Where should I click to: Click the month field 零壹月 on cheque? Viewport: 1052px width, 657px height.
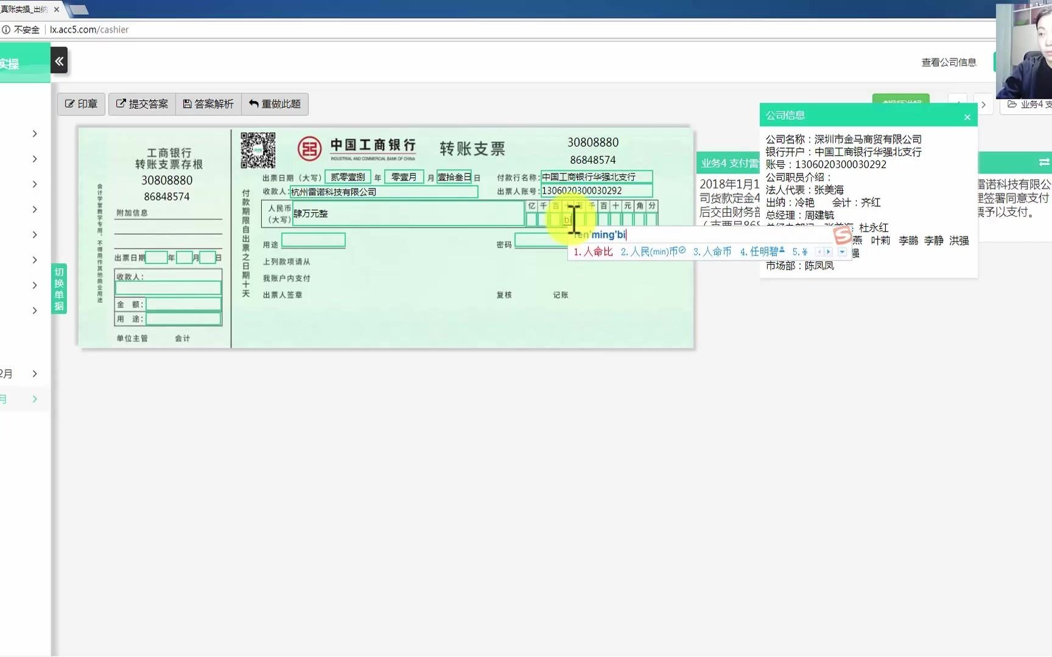[404, 177]
